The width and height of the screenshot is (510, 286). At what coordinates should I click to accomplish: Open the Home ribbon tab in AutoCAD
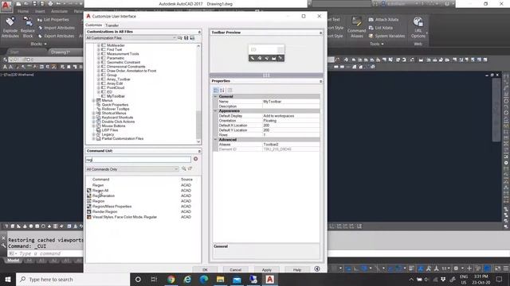[x=23, y=11]
